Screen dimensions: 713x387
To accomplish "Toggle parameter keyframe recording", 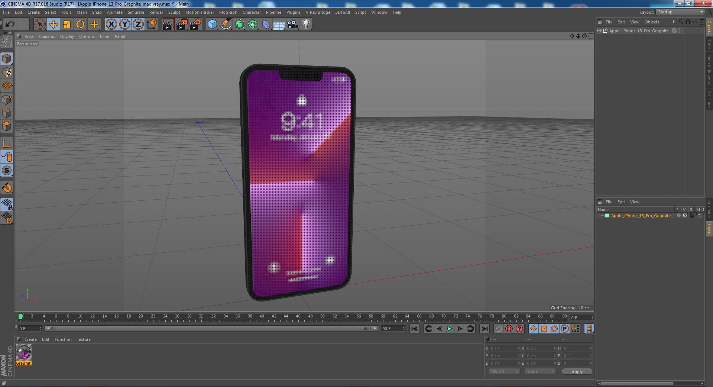I will click(564, 329).
